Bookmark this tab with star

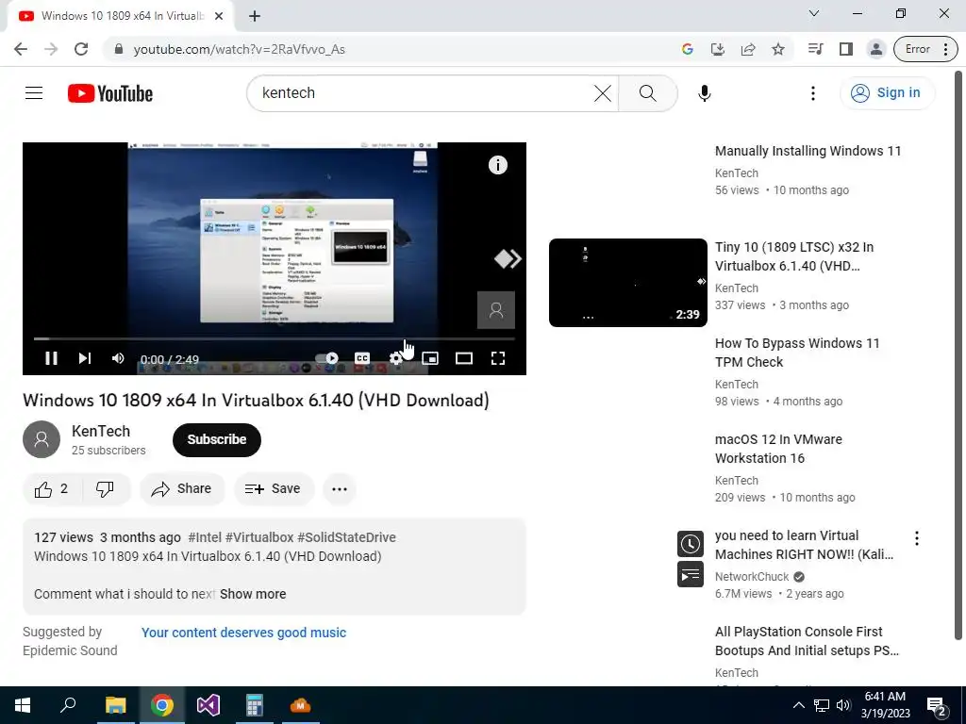pos(778,49)
